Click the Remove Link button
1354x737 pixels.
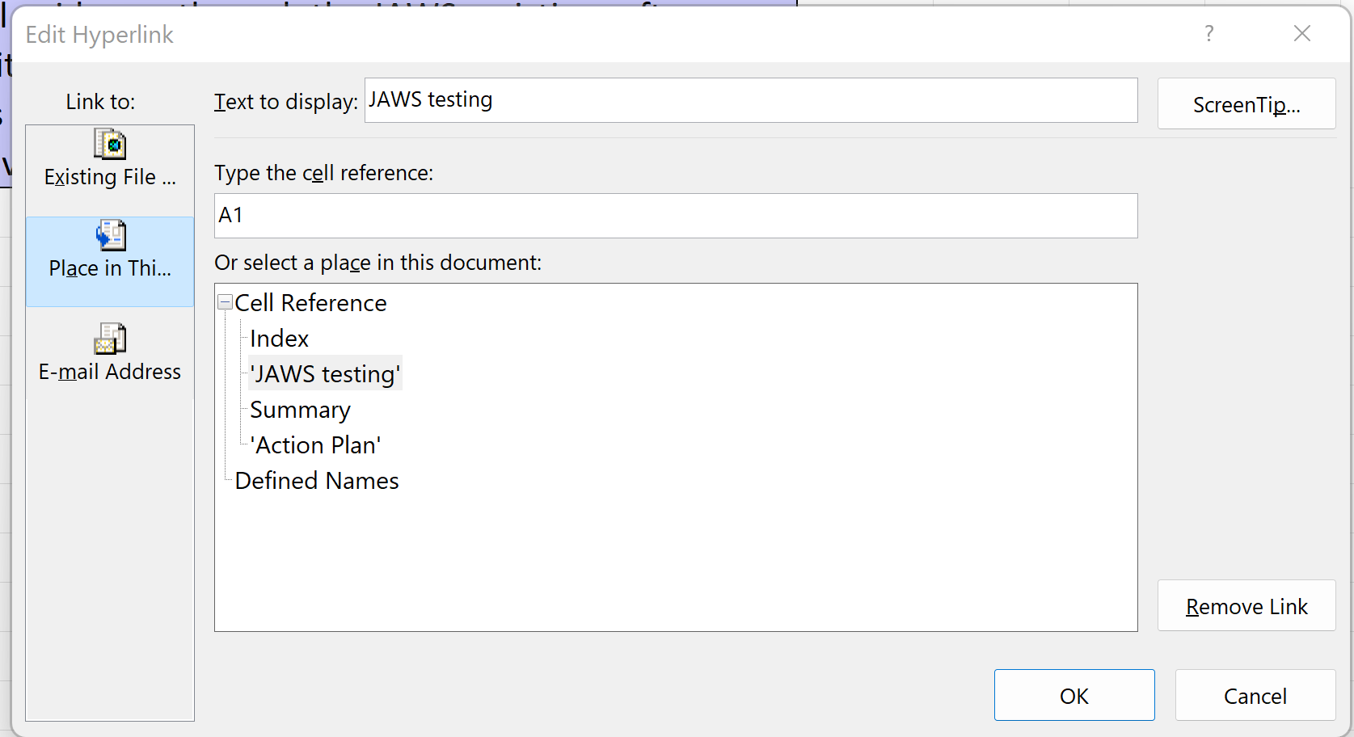(x=1246, y=605)
